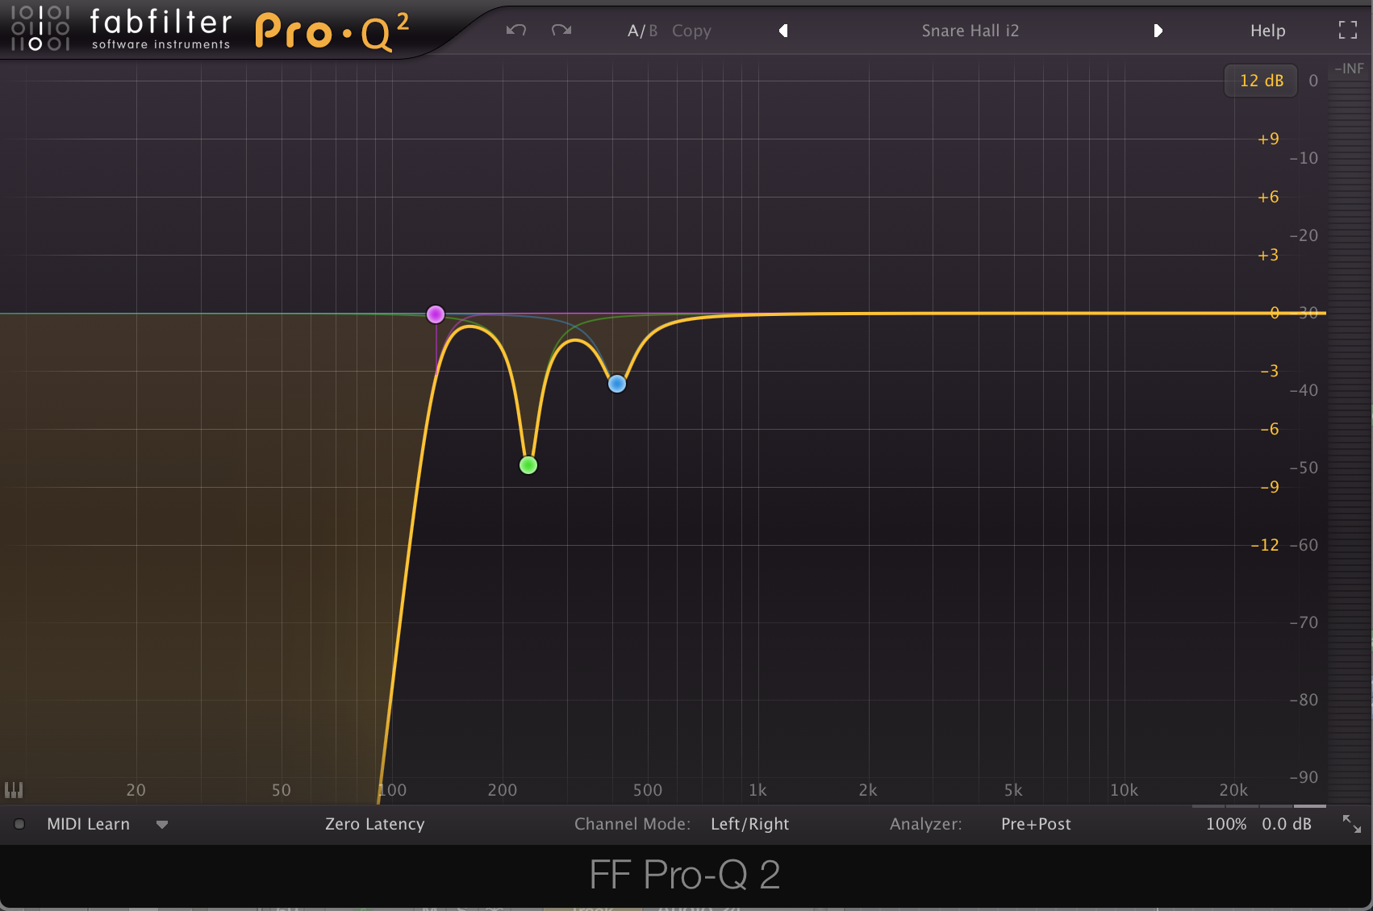1373x911 pixels.
Task: Click the Redo arrow icon
Action: point(561,31)
